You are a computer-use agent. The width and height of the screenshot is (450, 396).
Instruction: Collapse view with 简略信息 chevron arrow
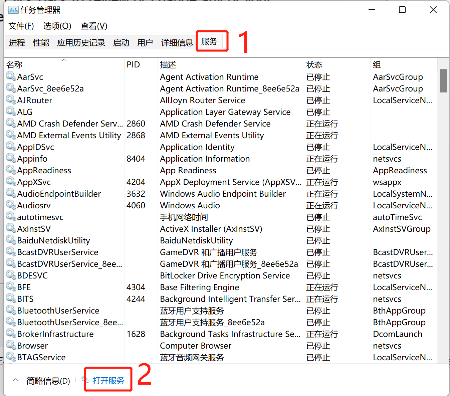(15, 380)
